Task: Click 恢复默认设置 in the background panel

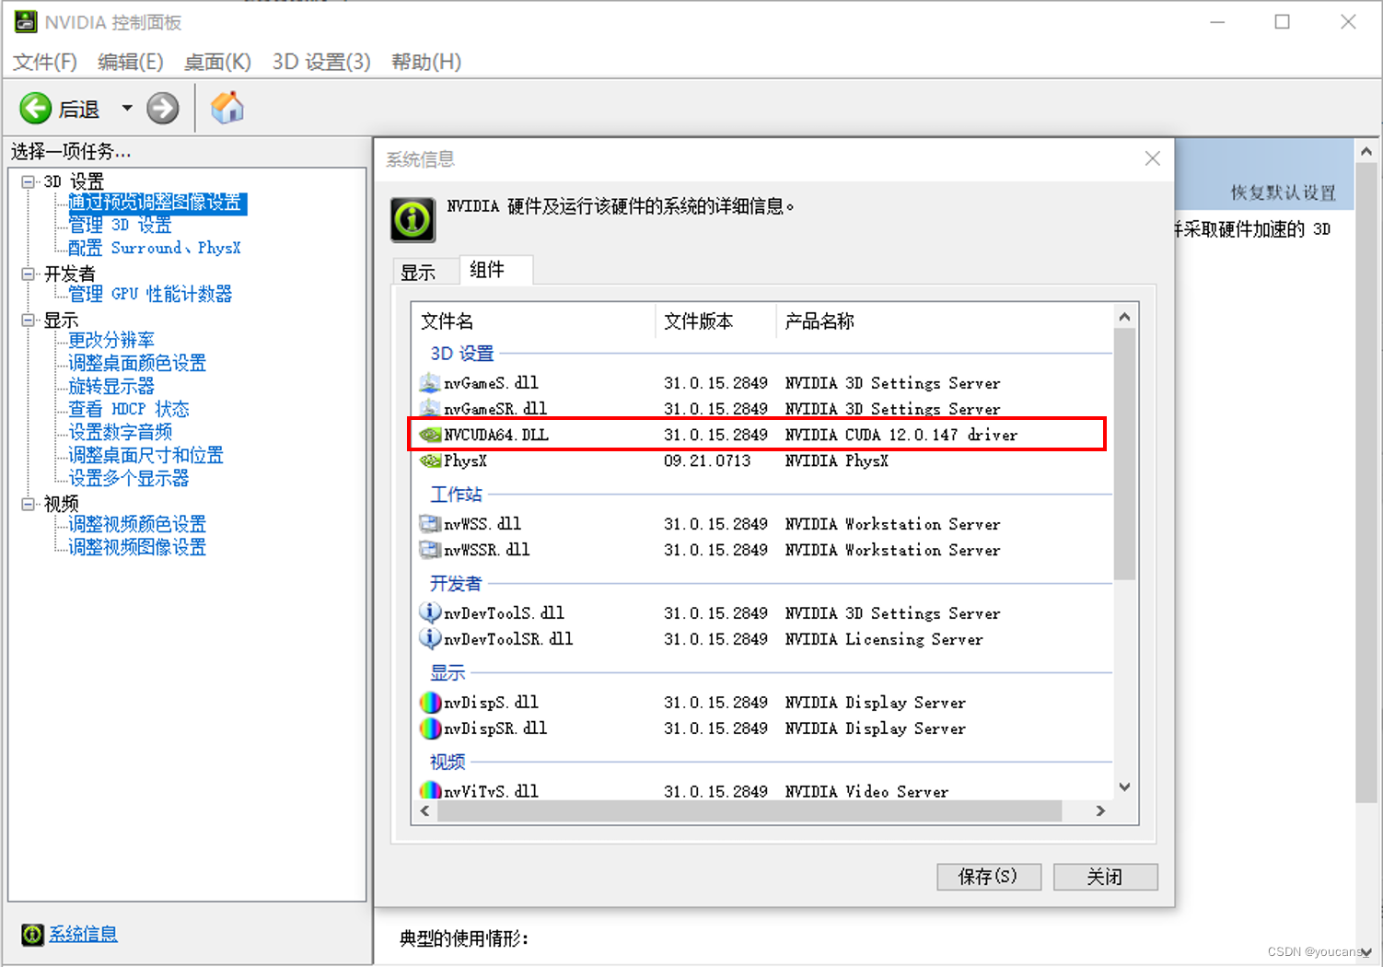Action: click(1283, 192)
